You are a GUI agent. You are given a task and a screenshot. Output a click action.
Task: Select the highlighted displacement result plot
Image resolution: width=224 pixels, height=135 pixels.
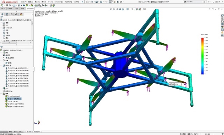(x=13, y=99)
